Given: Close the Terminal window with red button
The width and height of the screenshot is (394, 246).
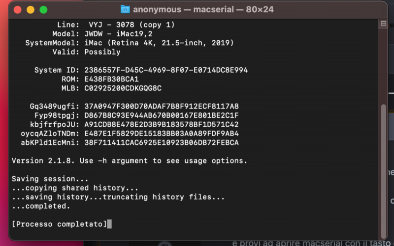Looking at the screenshot, I should click(x=18, y=10).
